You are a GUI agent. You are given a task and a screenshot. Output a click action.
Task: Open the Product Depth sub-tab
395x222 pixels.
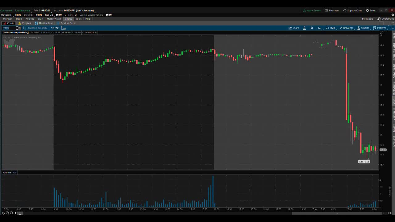(67, 23)
